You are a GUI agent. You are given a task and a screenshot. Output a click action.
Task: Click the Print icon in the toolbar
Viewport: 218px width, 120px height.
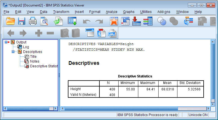coord(33,21)
